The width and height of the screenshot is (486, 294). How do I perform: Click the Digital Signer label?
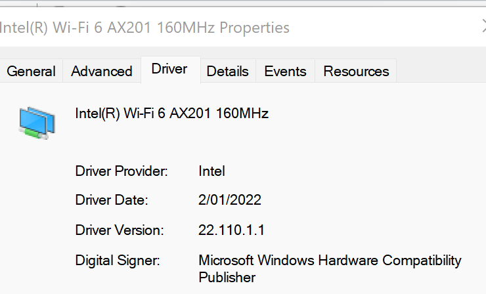(x=118, y=261)
